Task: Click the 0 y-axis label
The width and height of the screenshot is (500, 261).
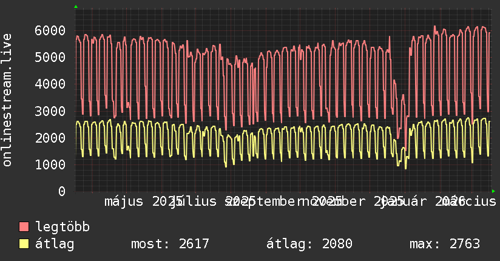Action: (x=62, y=191)
